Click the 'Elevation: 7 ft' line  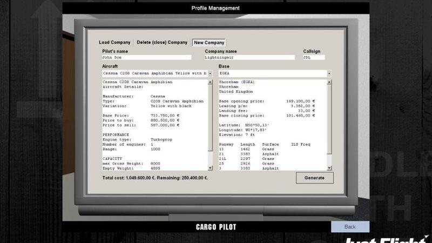click(x=237, y=134)
